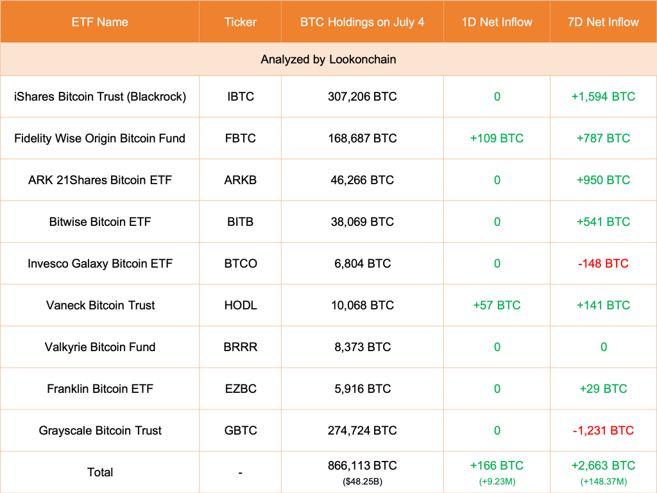Click the BTC Holdings on July 4 header
The image size is (657, 493).
(362, 22)
